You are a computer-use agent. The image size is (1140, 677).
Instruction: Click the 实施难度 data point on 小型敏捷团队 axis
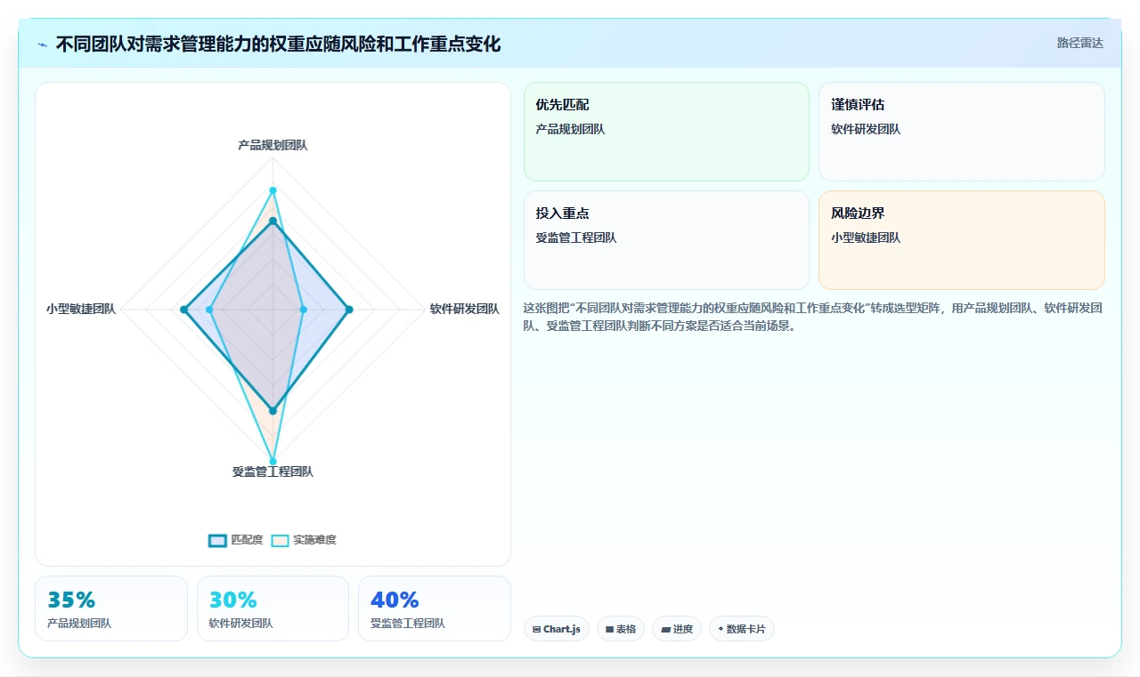pos(209,310)
